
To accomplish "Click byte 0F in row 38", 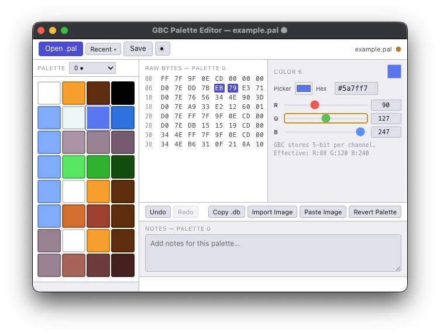I will [x=219, y=144].
